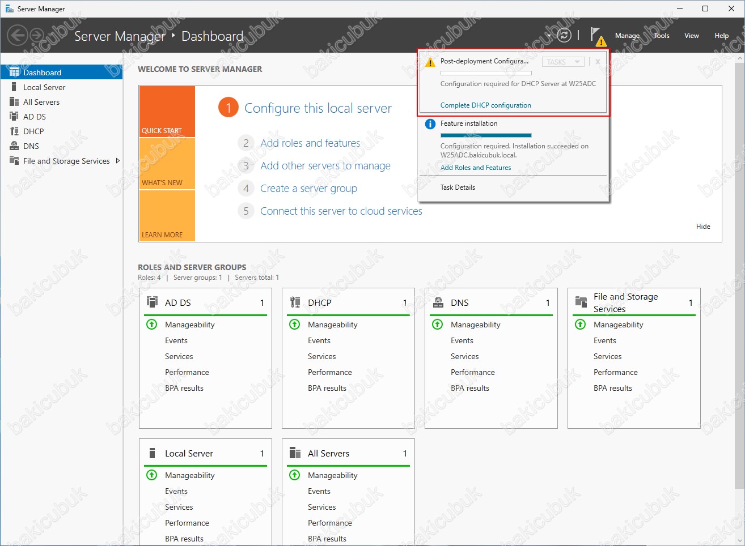Open Services in the All Servers tile
The width and height of the screenshot is (745, 546).
[x=321, y=507]
